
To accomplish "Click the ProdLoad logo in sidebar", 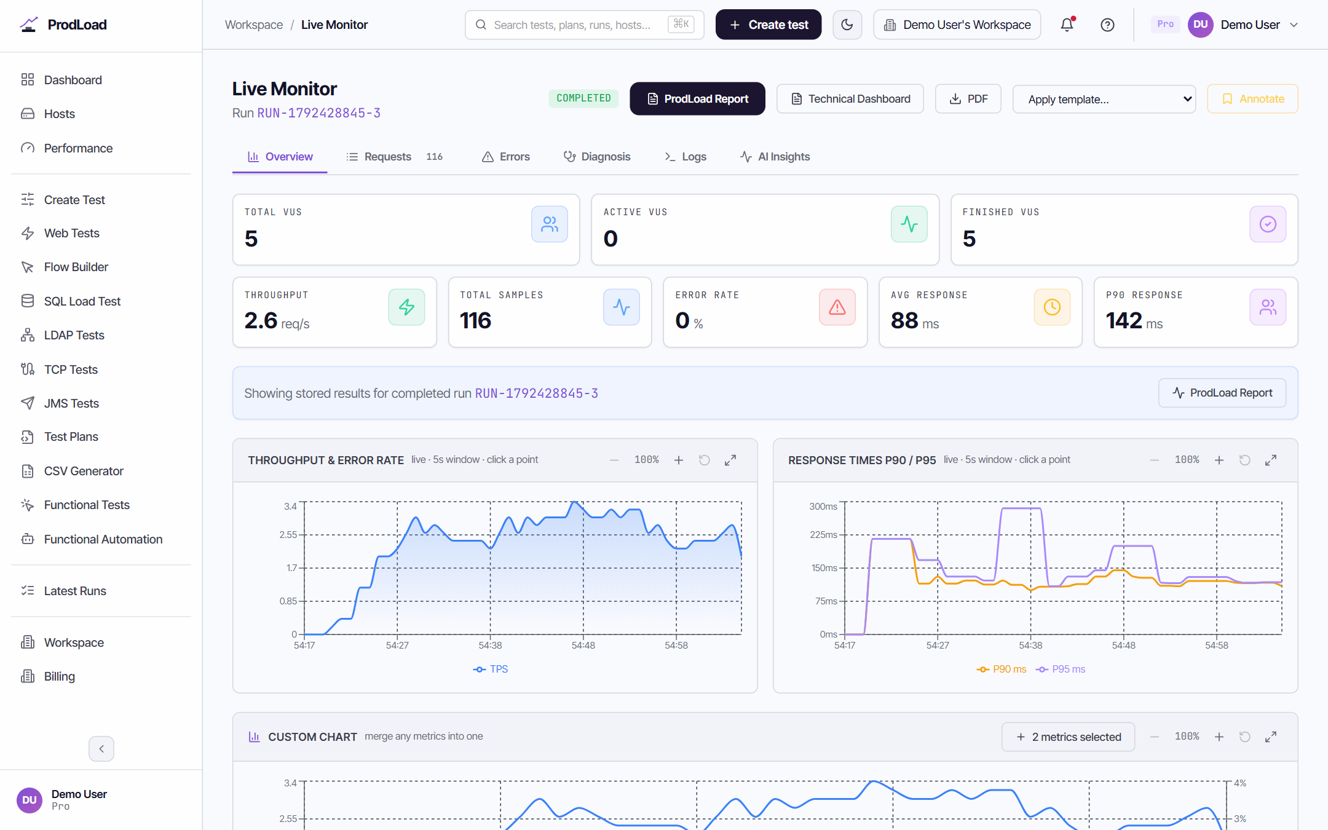I will [63, 25].
